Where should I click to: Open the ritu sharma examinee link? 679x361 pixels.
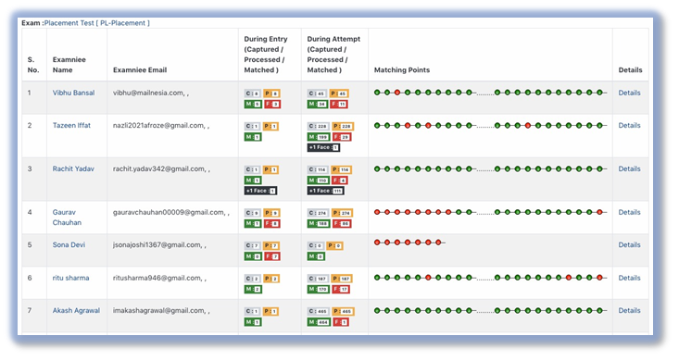[x=70, y=278]
